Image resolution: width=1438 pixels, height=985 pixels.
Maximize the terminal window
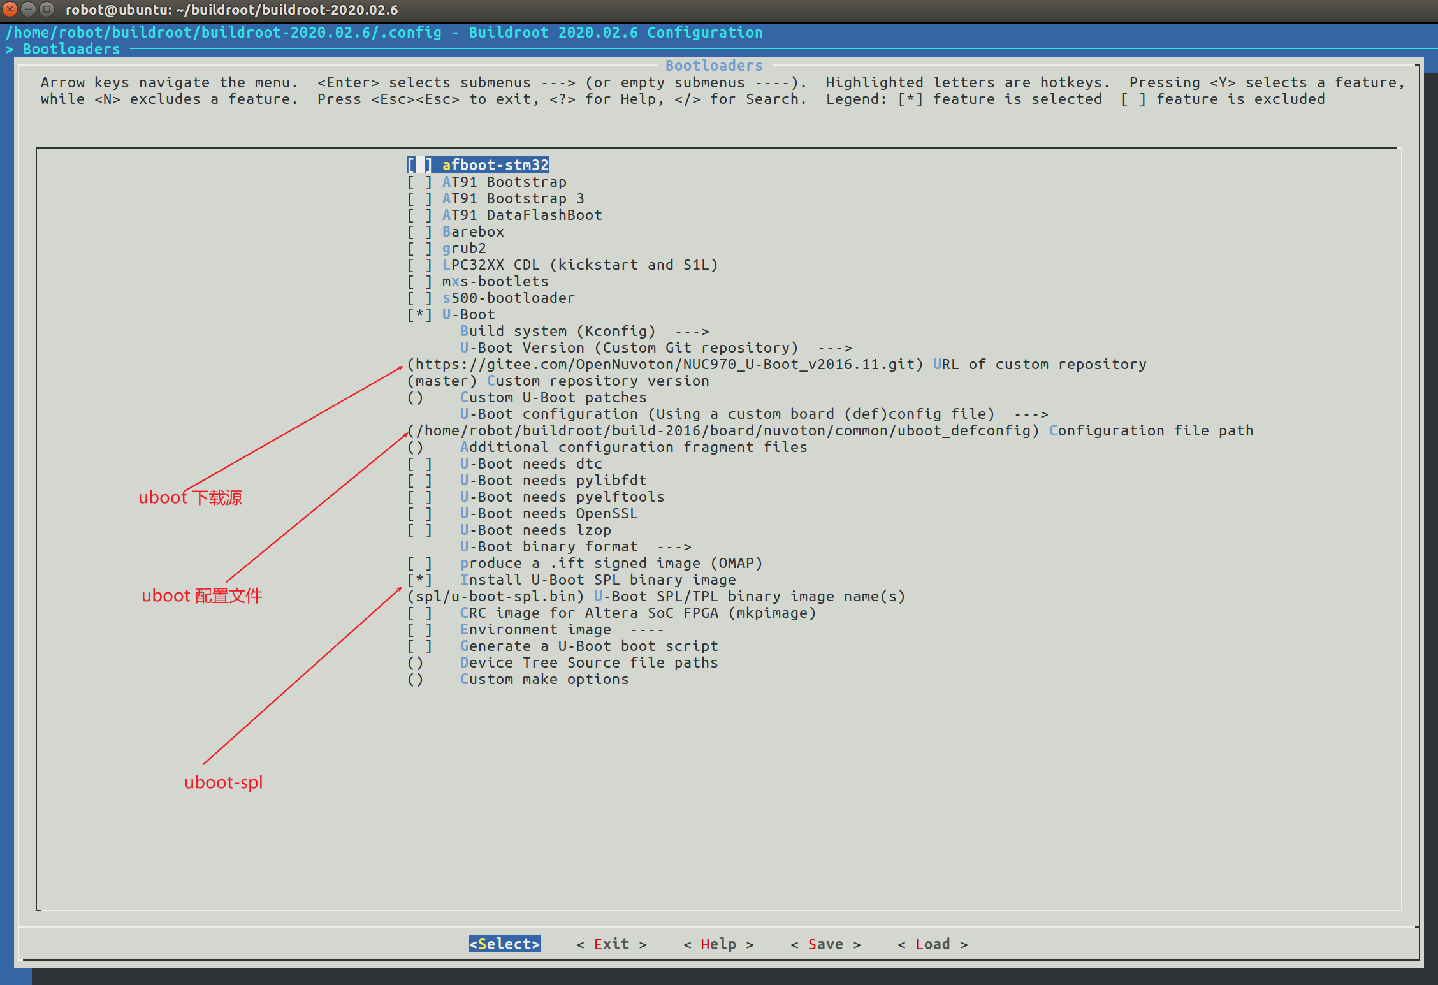pos(47,10)
